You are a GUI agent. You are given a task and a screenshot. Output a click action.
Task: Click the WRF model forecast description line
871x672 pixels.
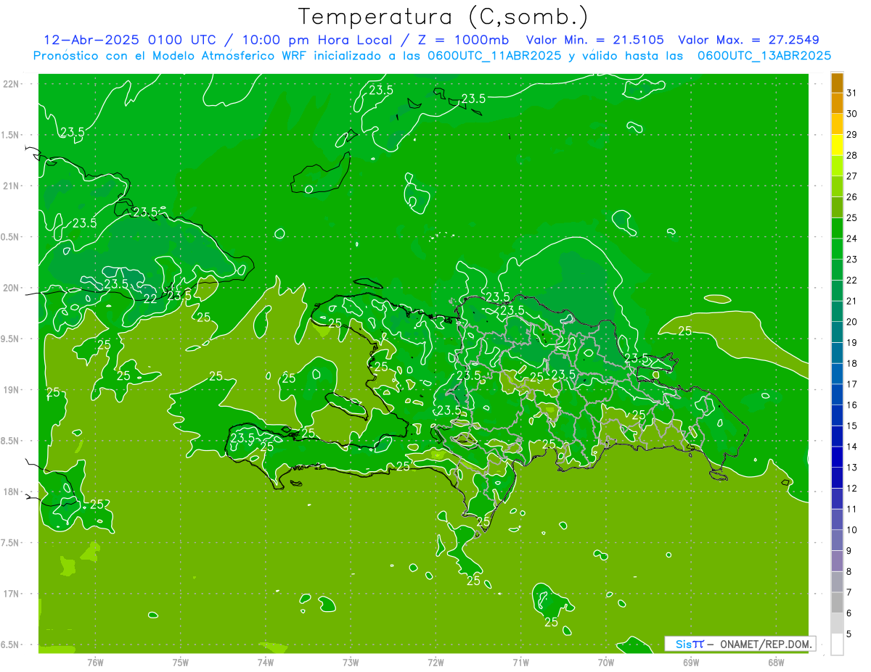[432, 56]
